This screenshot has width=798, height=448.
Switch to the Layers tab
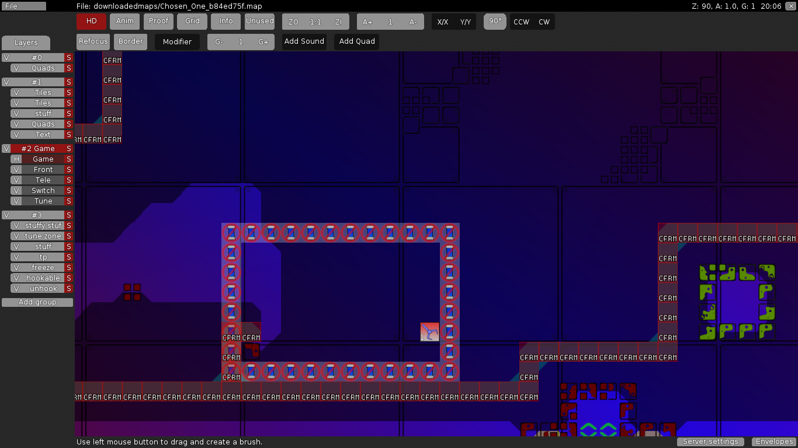click(x=26, y=43)
